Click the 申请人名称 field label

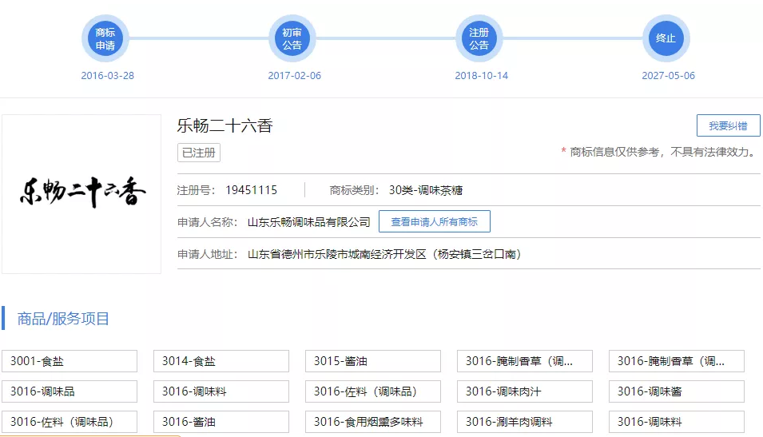[207, 222]
